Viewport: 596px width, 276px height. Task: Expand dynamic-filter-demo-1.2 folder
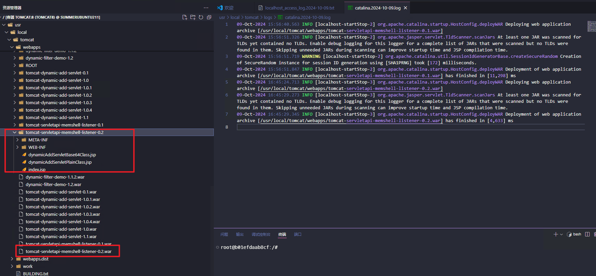15,58
